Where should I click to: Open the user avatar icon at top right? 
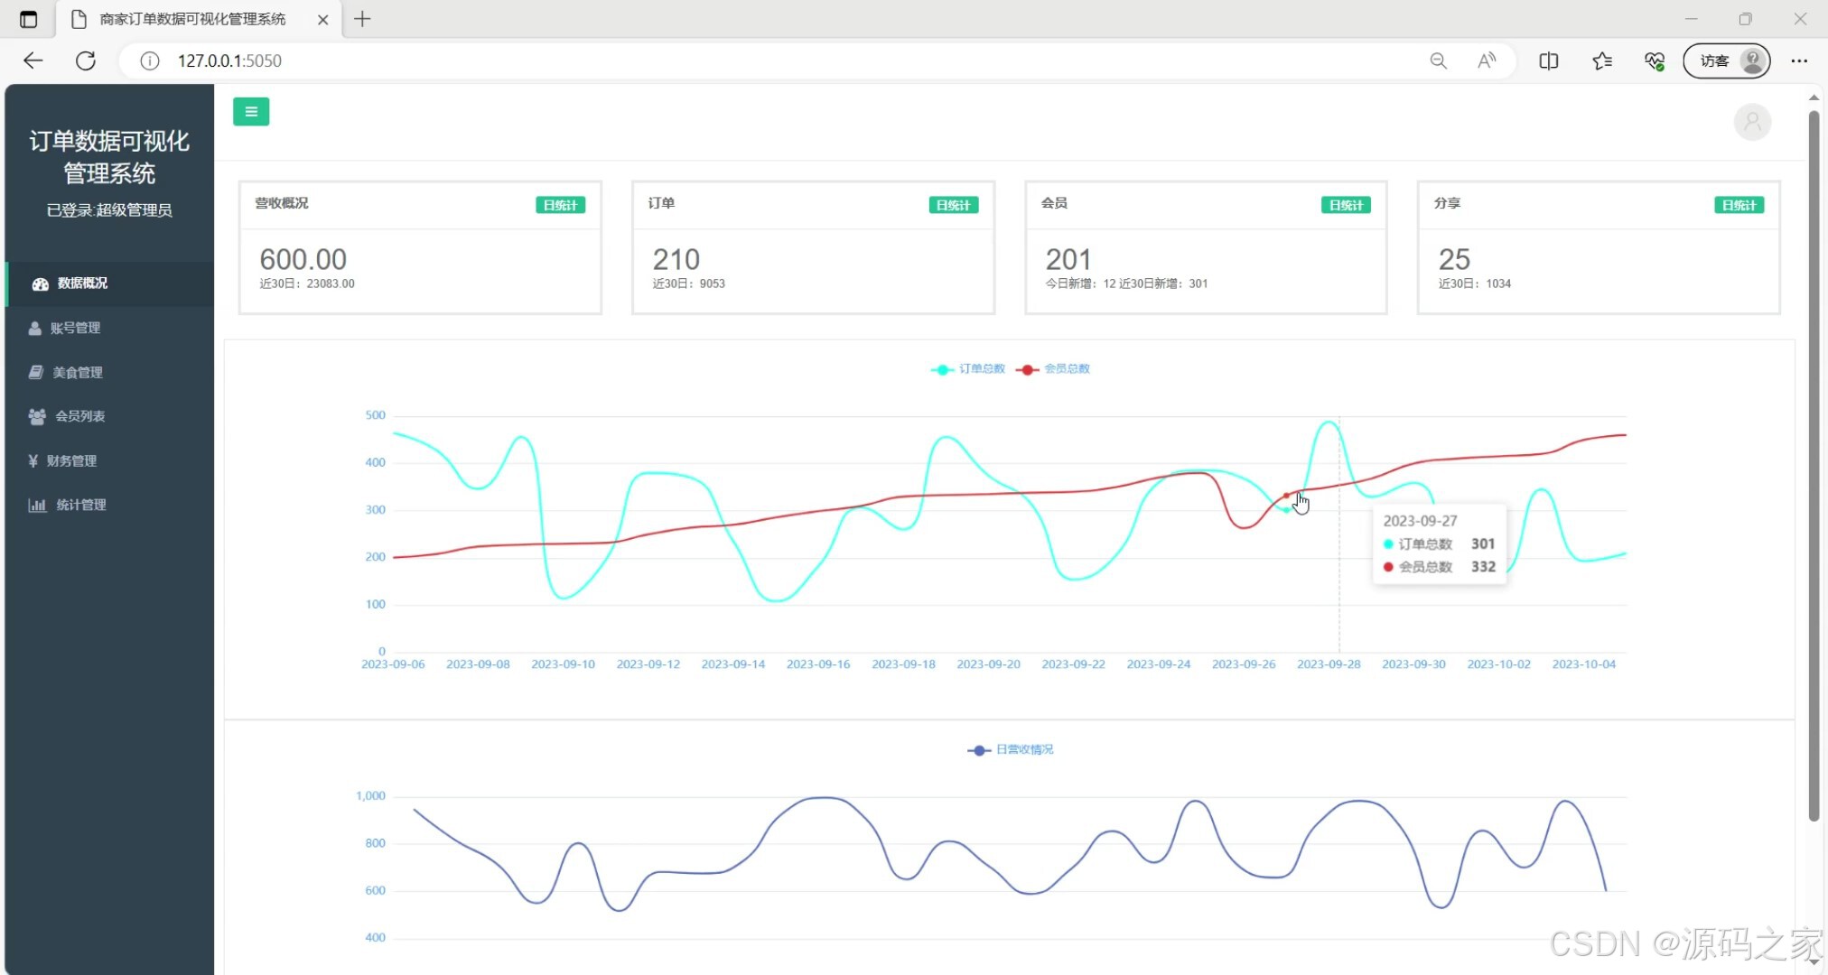(x=1752, y=122)
